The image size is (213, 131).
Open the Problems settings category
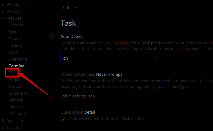(x=17, y=80)
